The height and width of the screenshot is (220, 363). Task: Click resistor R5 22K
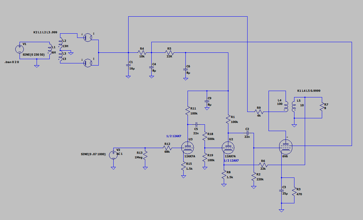click(169, 52)
